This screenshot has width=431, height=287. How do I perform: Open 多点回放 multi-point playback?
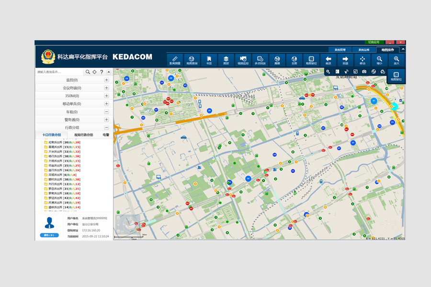260,60
